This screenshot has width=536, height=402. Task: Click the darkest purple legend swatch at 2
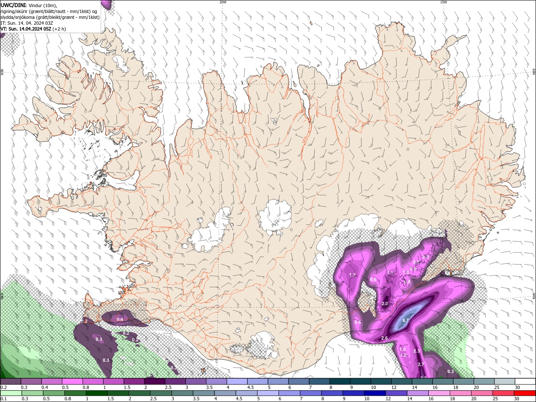pyautogui.click(x=154, y=381)
